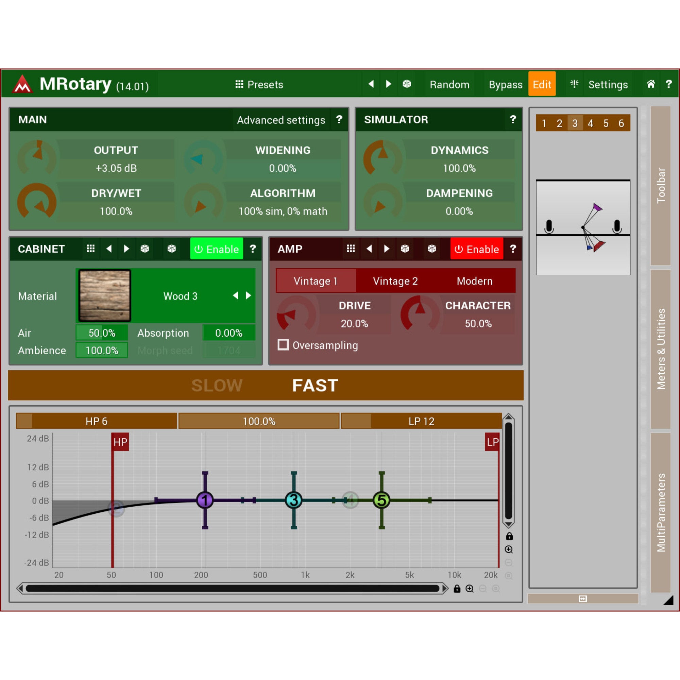Switch rotation speed to FAST
This screenshot has height=680, width=680.
(315, 386)
